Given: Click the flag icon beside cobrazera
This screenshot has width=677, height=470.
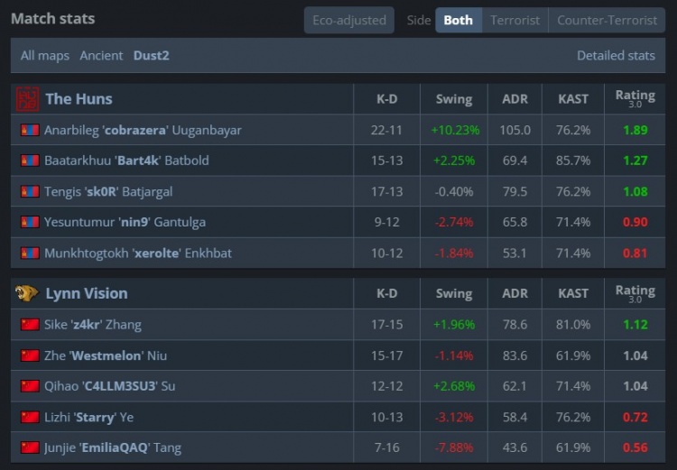Looking at the screenshot, I should [30, 130].
